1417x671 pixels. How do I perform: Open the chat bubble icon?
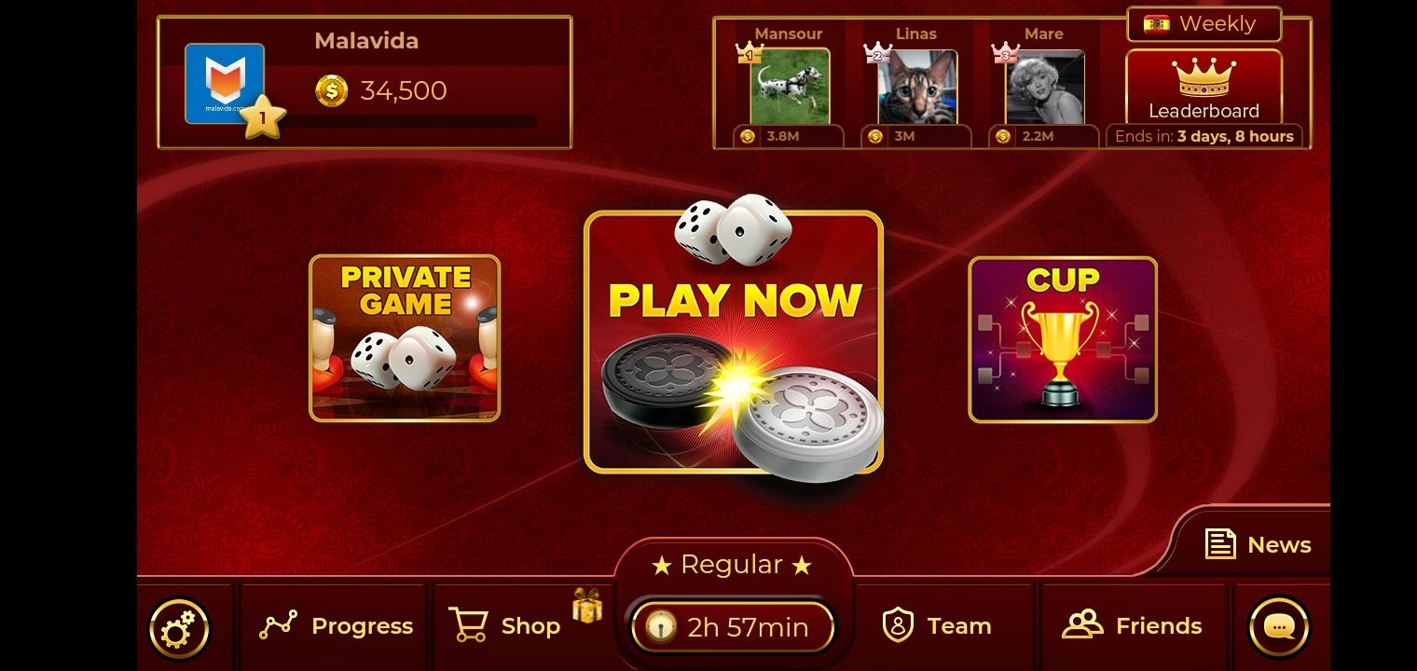(x=1279, y=627)
